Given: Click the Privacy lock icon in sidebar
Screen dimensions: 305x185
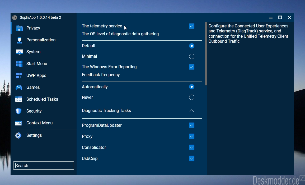Looking at the screenshot, I should coord(19,28).
